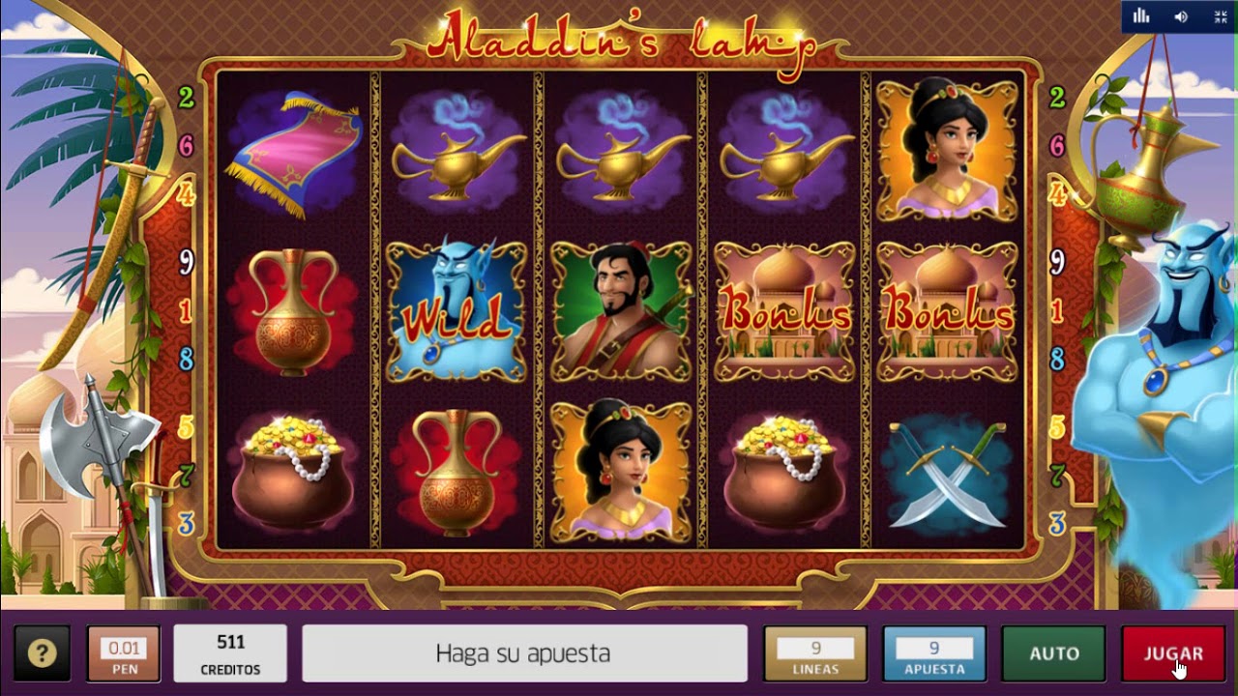Select the Aladdin character symbol
The width and height of the screenshot is (1238, 696).
tap(622, 311)
